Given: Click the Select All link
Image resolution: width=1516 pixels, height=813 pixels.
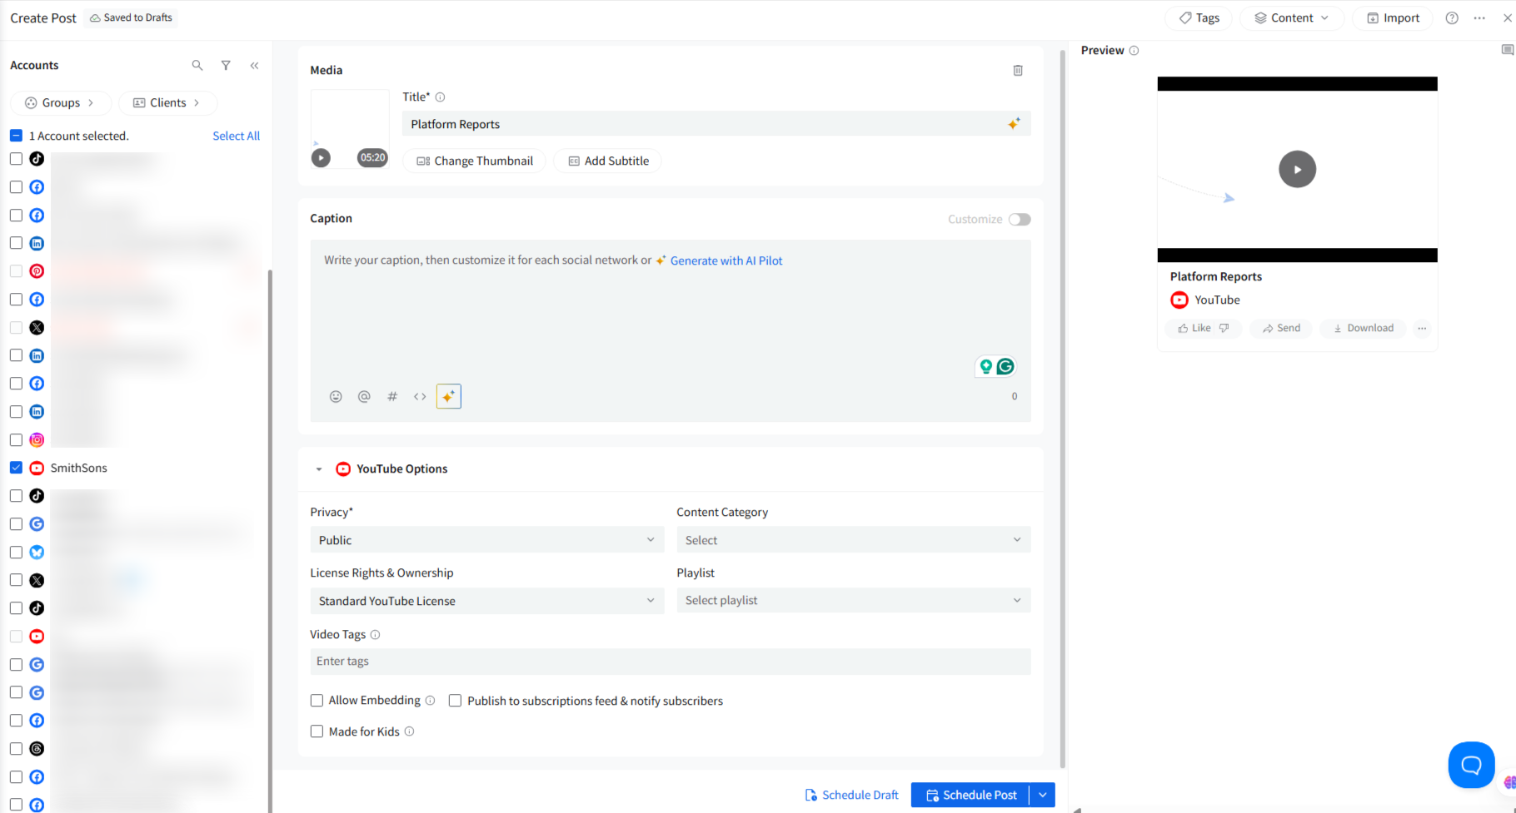Looking at the screenshot, I should [x=236, y=136].
